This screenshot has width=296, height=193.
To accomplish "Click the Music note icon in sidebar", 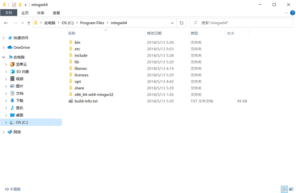I will coord(12,108).
